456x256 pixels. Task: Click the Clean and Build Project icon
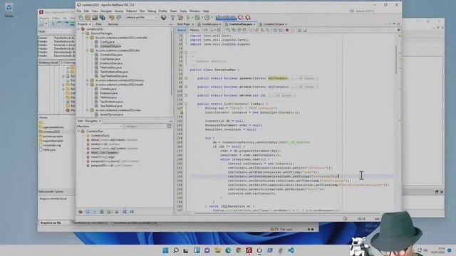[180, 18]
